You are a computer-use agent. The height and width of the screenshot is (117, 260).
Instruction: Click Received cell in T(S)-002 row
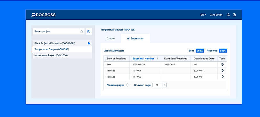(111, 77)
